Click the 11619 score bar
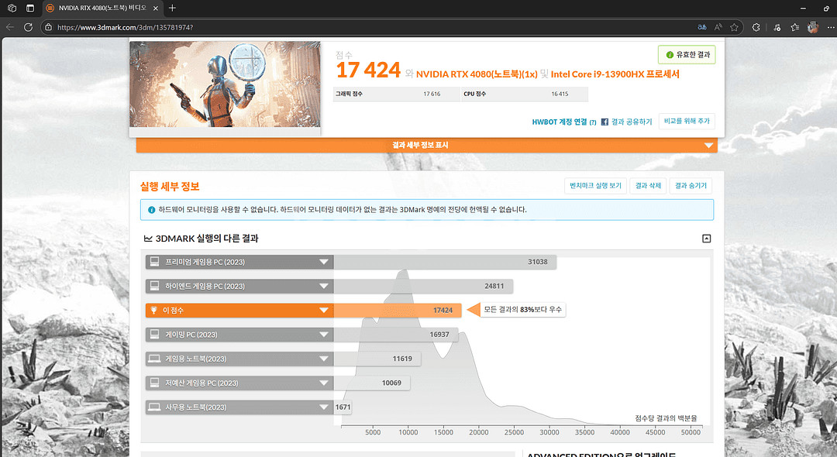 point(377,359)
